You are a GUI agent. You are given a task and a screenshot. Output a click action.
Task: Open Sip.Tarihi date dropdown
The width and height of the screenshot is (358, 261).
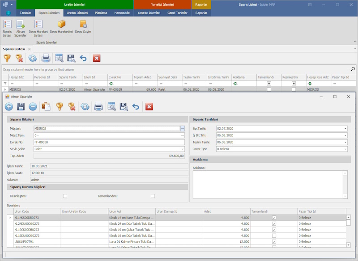(x=345, y=129)
